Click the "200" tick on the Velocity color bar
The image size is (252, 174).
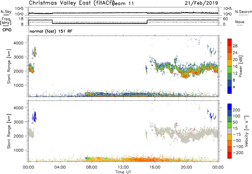[236, 110]
